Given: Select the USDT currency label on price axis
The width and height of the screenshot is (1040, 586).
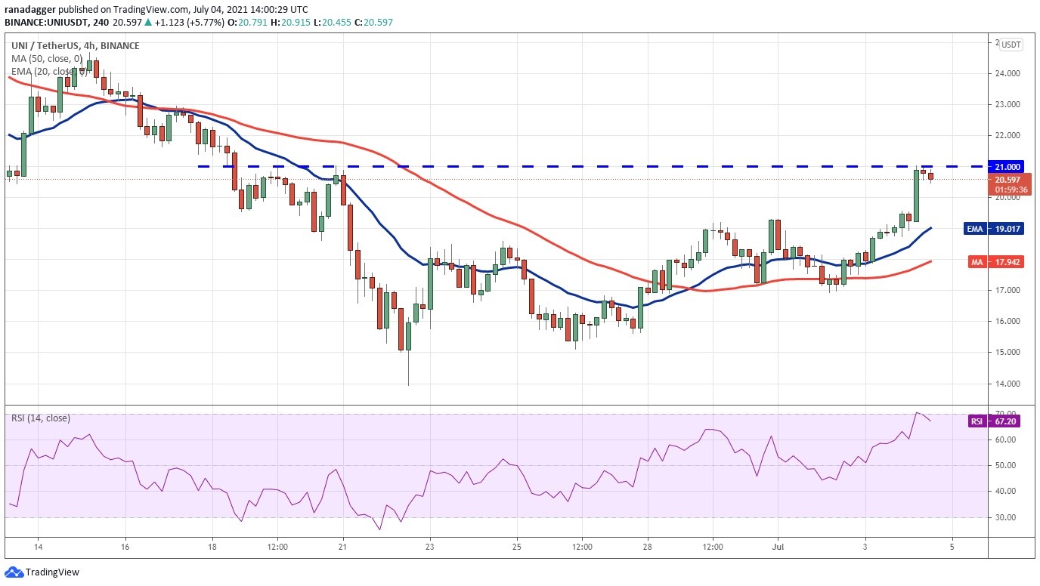Looking at the screenshot, I should (1011, 45).
